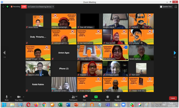Select Dody Pintarko's participant tile
The width and height of the screenshot is (179, 108).
point(38,37)
